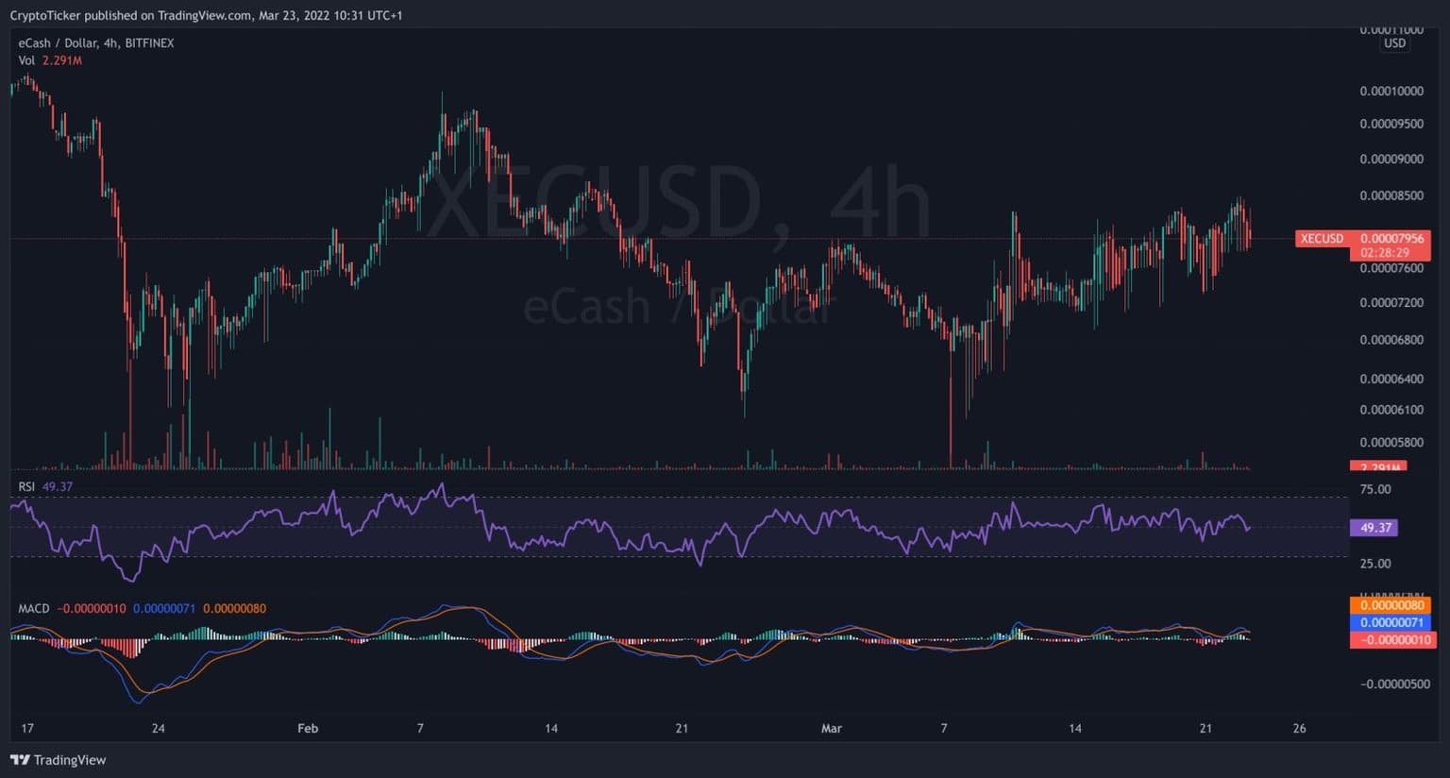
Task: Click the 2.291M volume value in legend
Action: (62, 60)
